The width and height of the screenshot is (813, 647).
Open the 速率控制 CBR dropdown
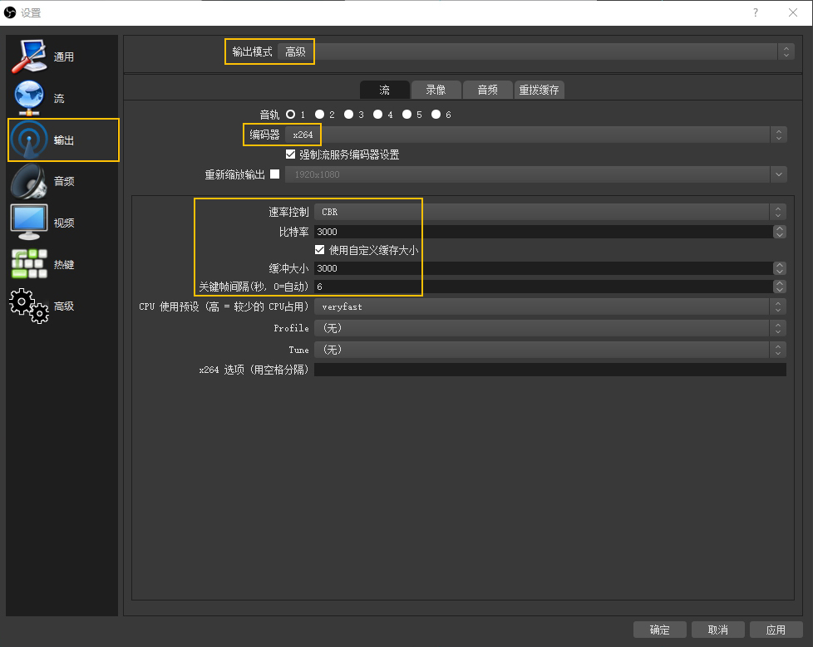[550, 212]
